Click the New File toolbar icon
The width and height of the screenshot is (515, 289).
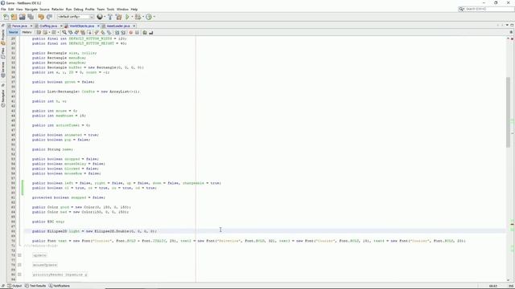pyautogui.click(x=6, y=17)
